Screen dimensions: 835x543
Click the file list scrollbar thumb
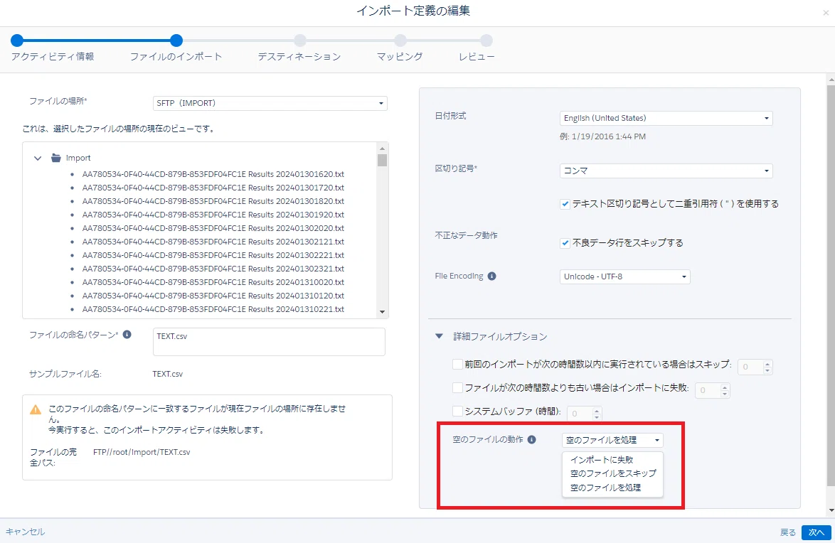coord(382,160)
